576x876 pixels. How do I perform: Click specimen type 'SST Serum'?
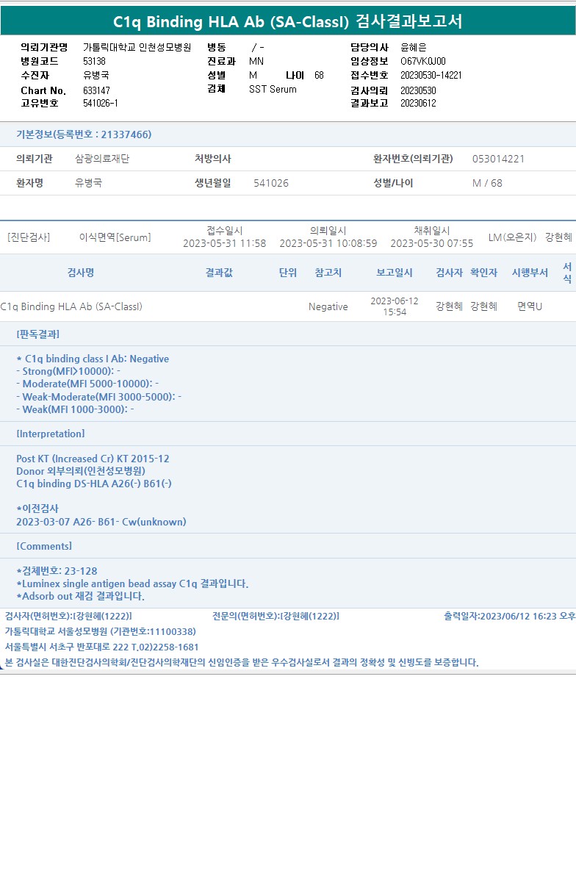click(x=273, y=89)
